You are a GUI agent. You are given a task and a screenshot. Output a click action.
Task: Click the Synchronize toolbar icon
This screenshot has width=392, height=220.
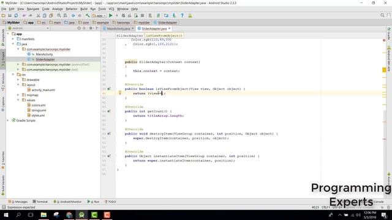[x=17, y=15]
